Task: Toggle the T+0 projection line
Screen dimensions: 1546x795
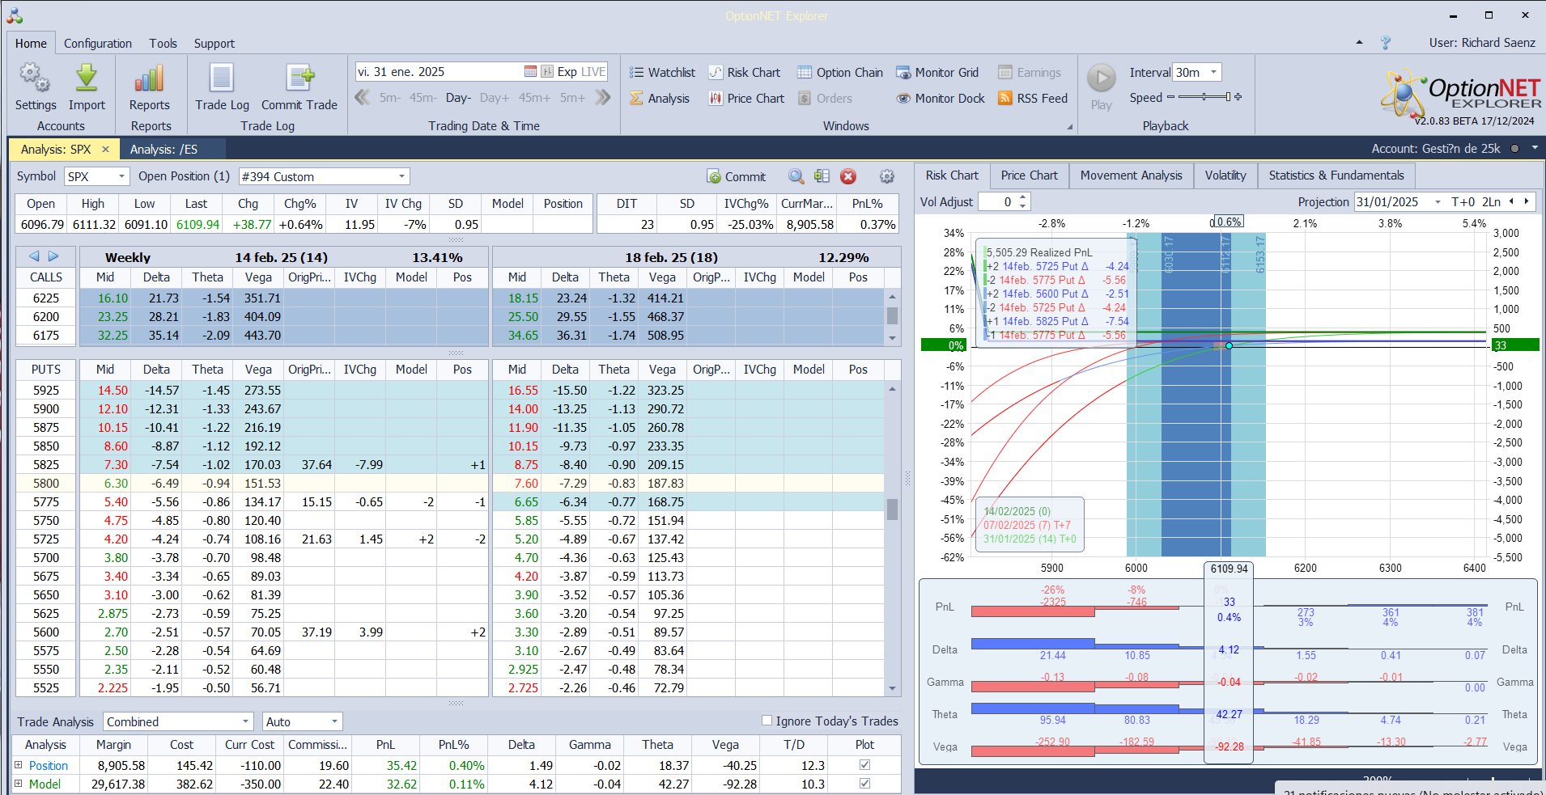Action: coord(1463,202)
